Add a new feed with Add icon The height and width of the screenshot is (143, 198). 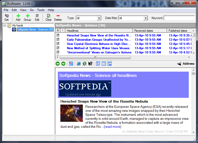(18, 17)
